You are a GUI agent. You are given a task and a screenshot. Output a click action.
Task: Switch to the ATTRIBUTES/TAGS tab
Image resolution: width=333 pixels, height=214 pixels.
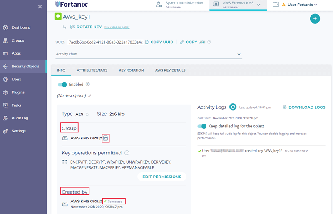click(x=92, y=70)
